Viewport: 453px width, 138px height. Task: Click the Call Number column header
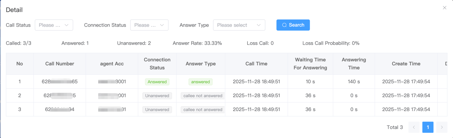click(60, 64)
